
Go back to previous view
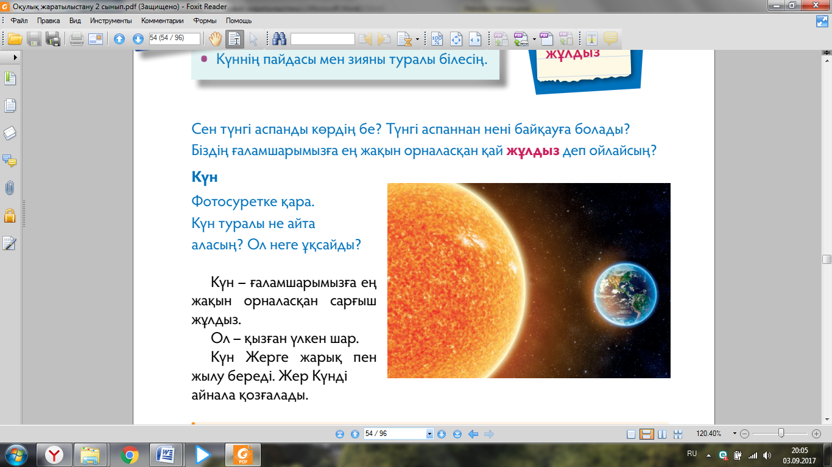pos(473,434)
